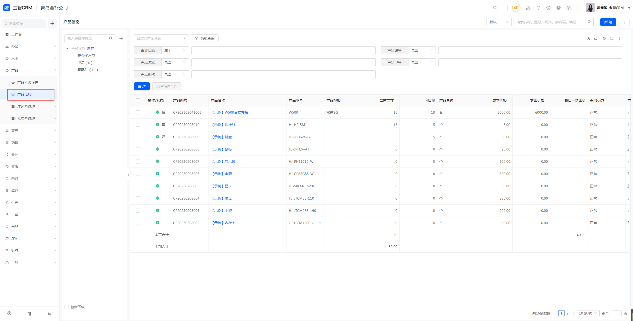633x321 pixels.
Task: Click the 产品名称 filter input field
Action: [x=283, y=62]
